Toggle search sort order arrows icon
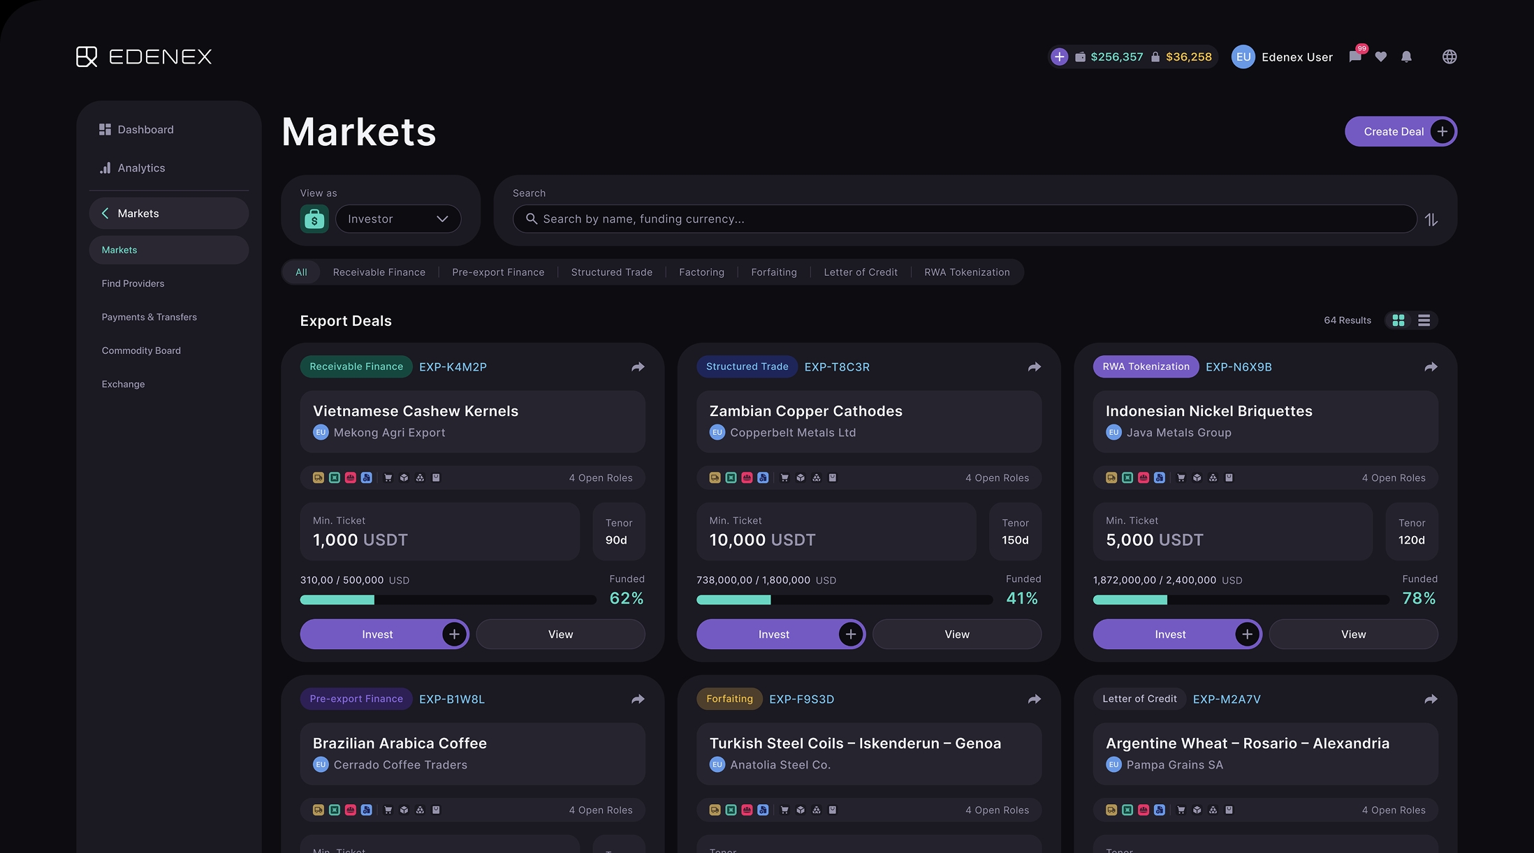The image size is (1534, 853). tap(1431, 219)
